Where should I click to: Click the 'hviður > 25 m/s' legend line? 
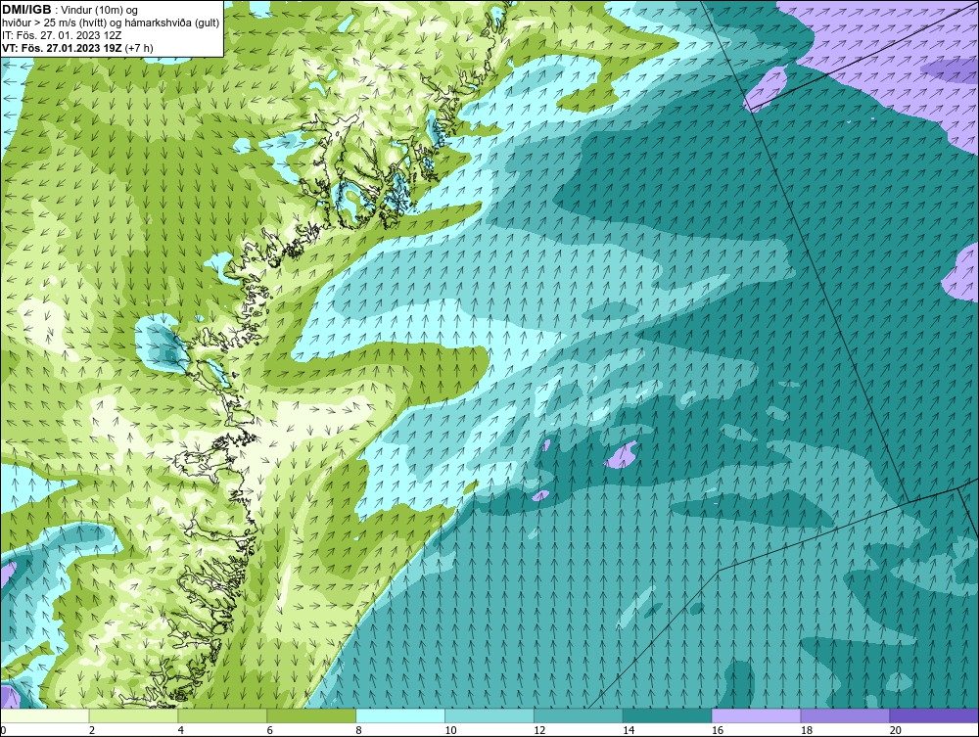click(110, 23)
